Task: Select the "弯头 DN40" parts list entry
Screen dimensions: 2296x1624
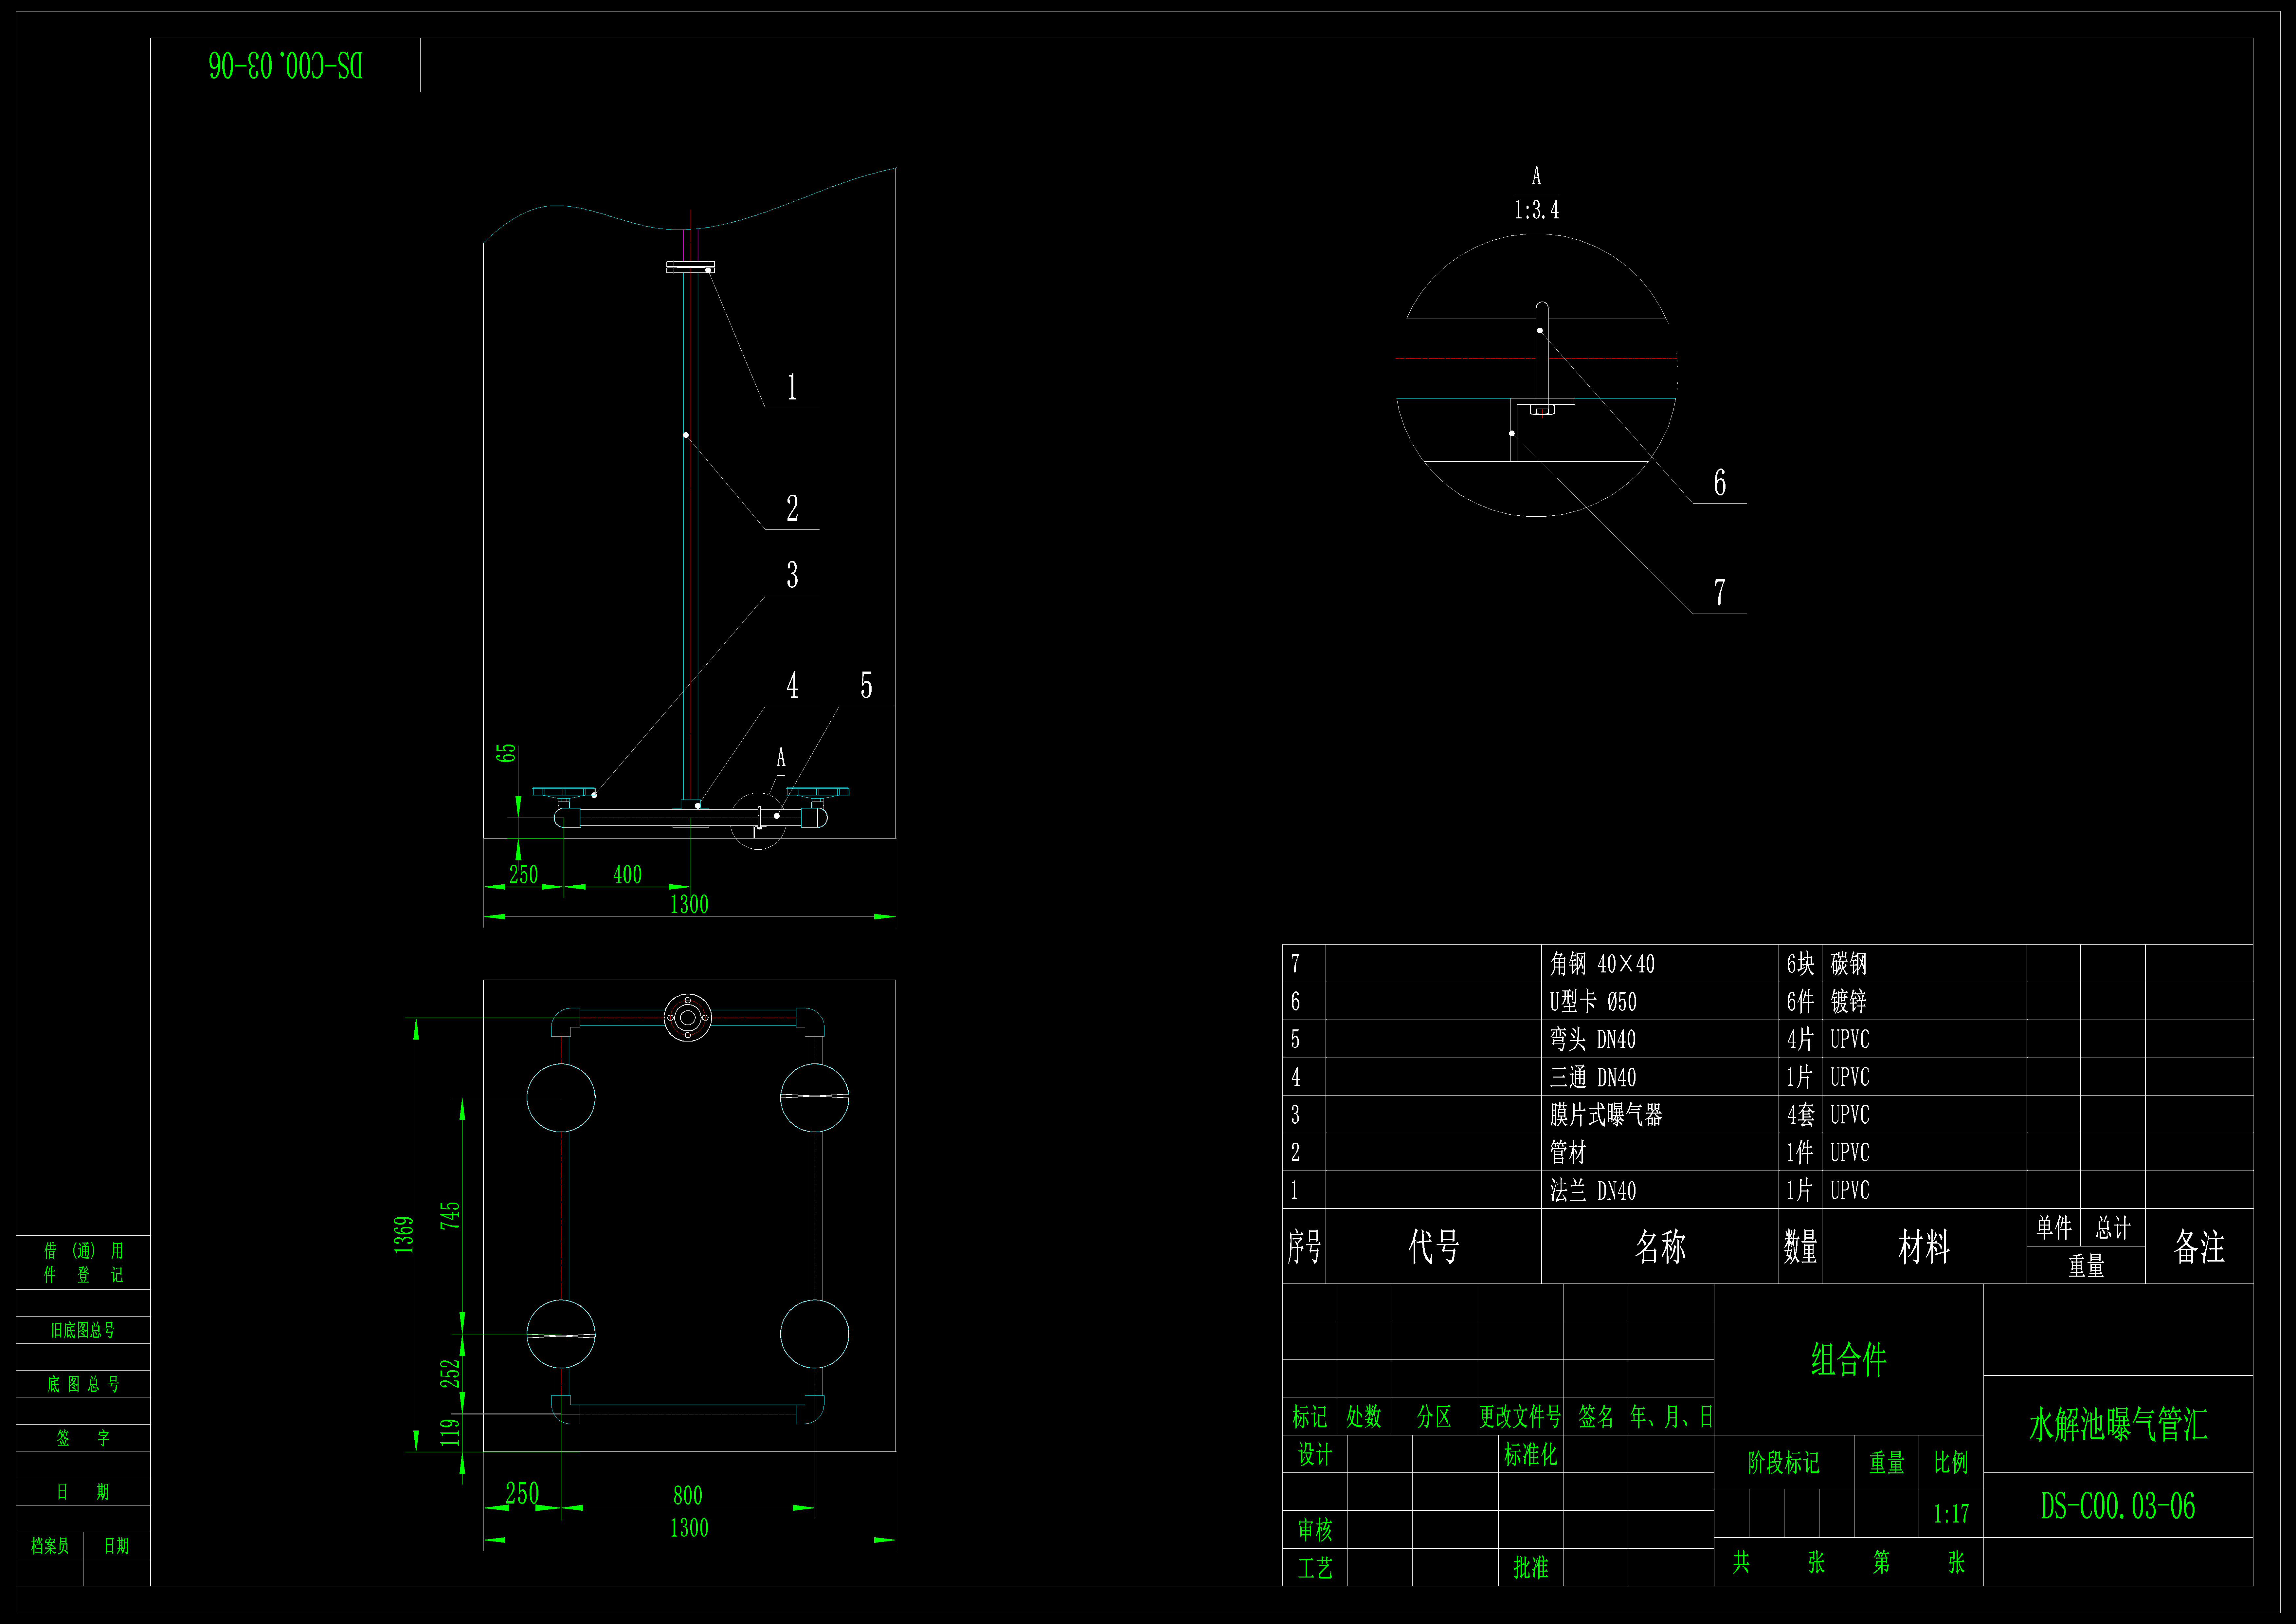Action: pyautogui.click(x=1593, y=1040)
